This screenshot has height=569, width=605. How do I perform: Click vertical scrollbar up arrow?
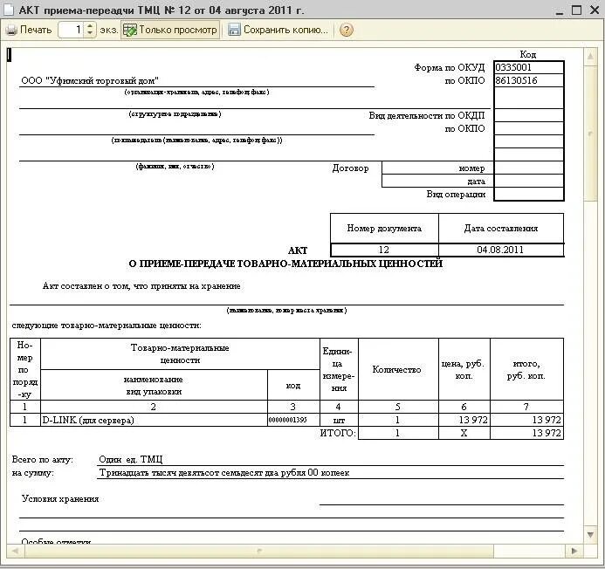tap(590, 57)
